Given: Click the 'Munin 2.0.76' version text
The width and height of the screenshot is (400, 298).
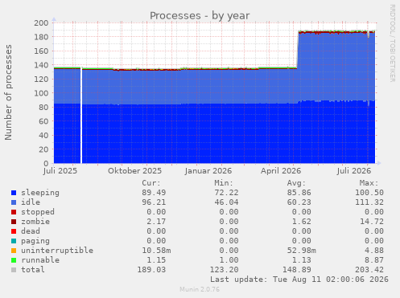Looking at the screenshot, I should 200,289.
